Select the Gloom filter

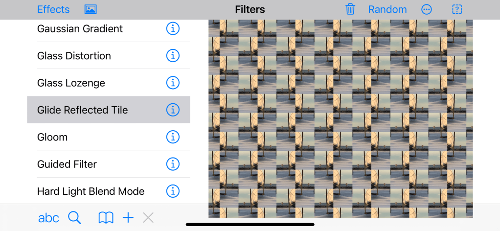click(52, 137)
